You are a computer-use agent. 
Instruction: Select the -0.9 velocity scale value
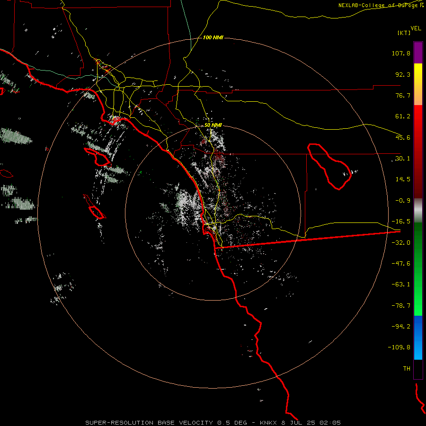(x=403, y=201)
